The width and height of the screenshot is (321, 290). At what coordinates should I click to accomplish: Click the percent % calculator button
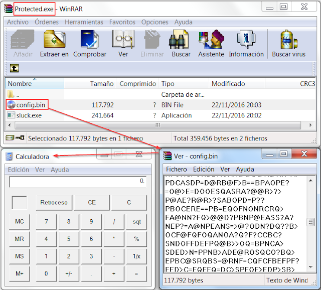136,239
